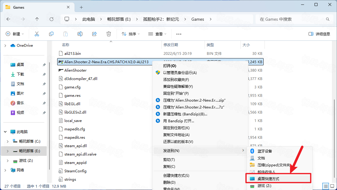Choose 文档 in Send to submenu
The image size is (337, 190).
(x=279, y=158)
